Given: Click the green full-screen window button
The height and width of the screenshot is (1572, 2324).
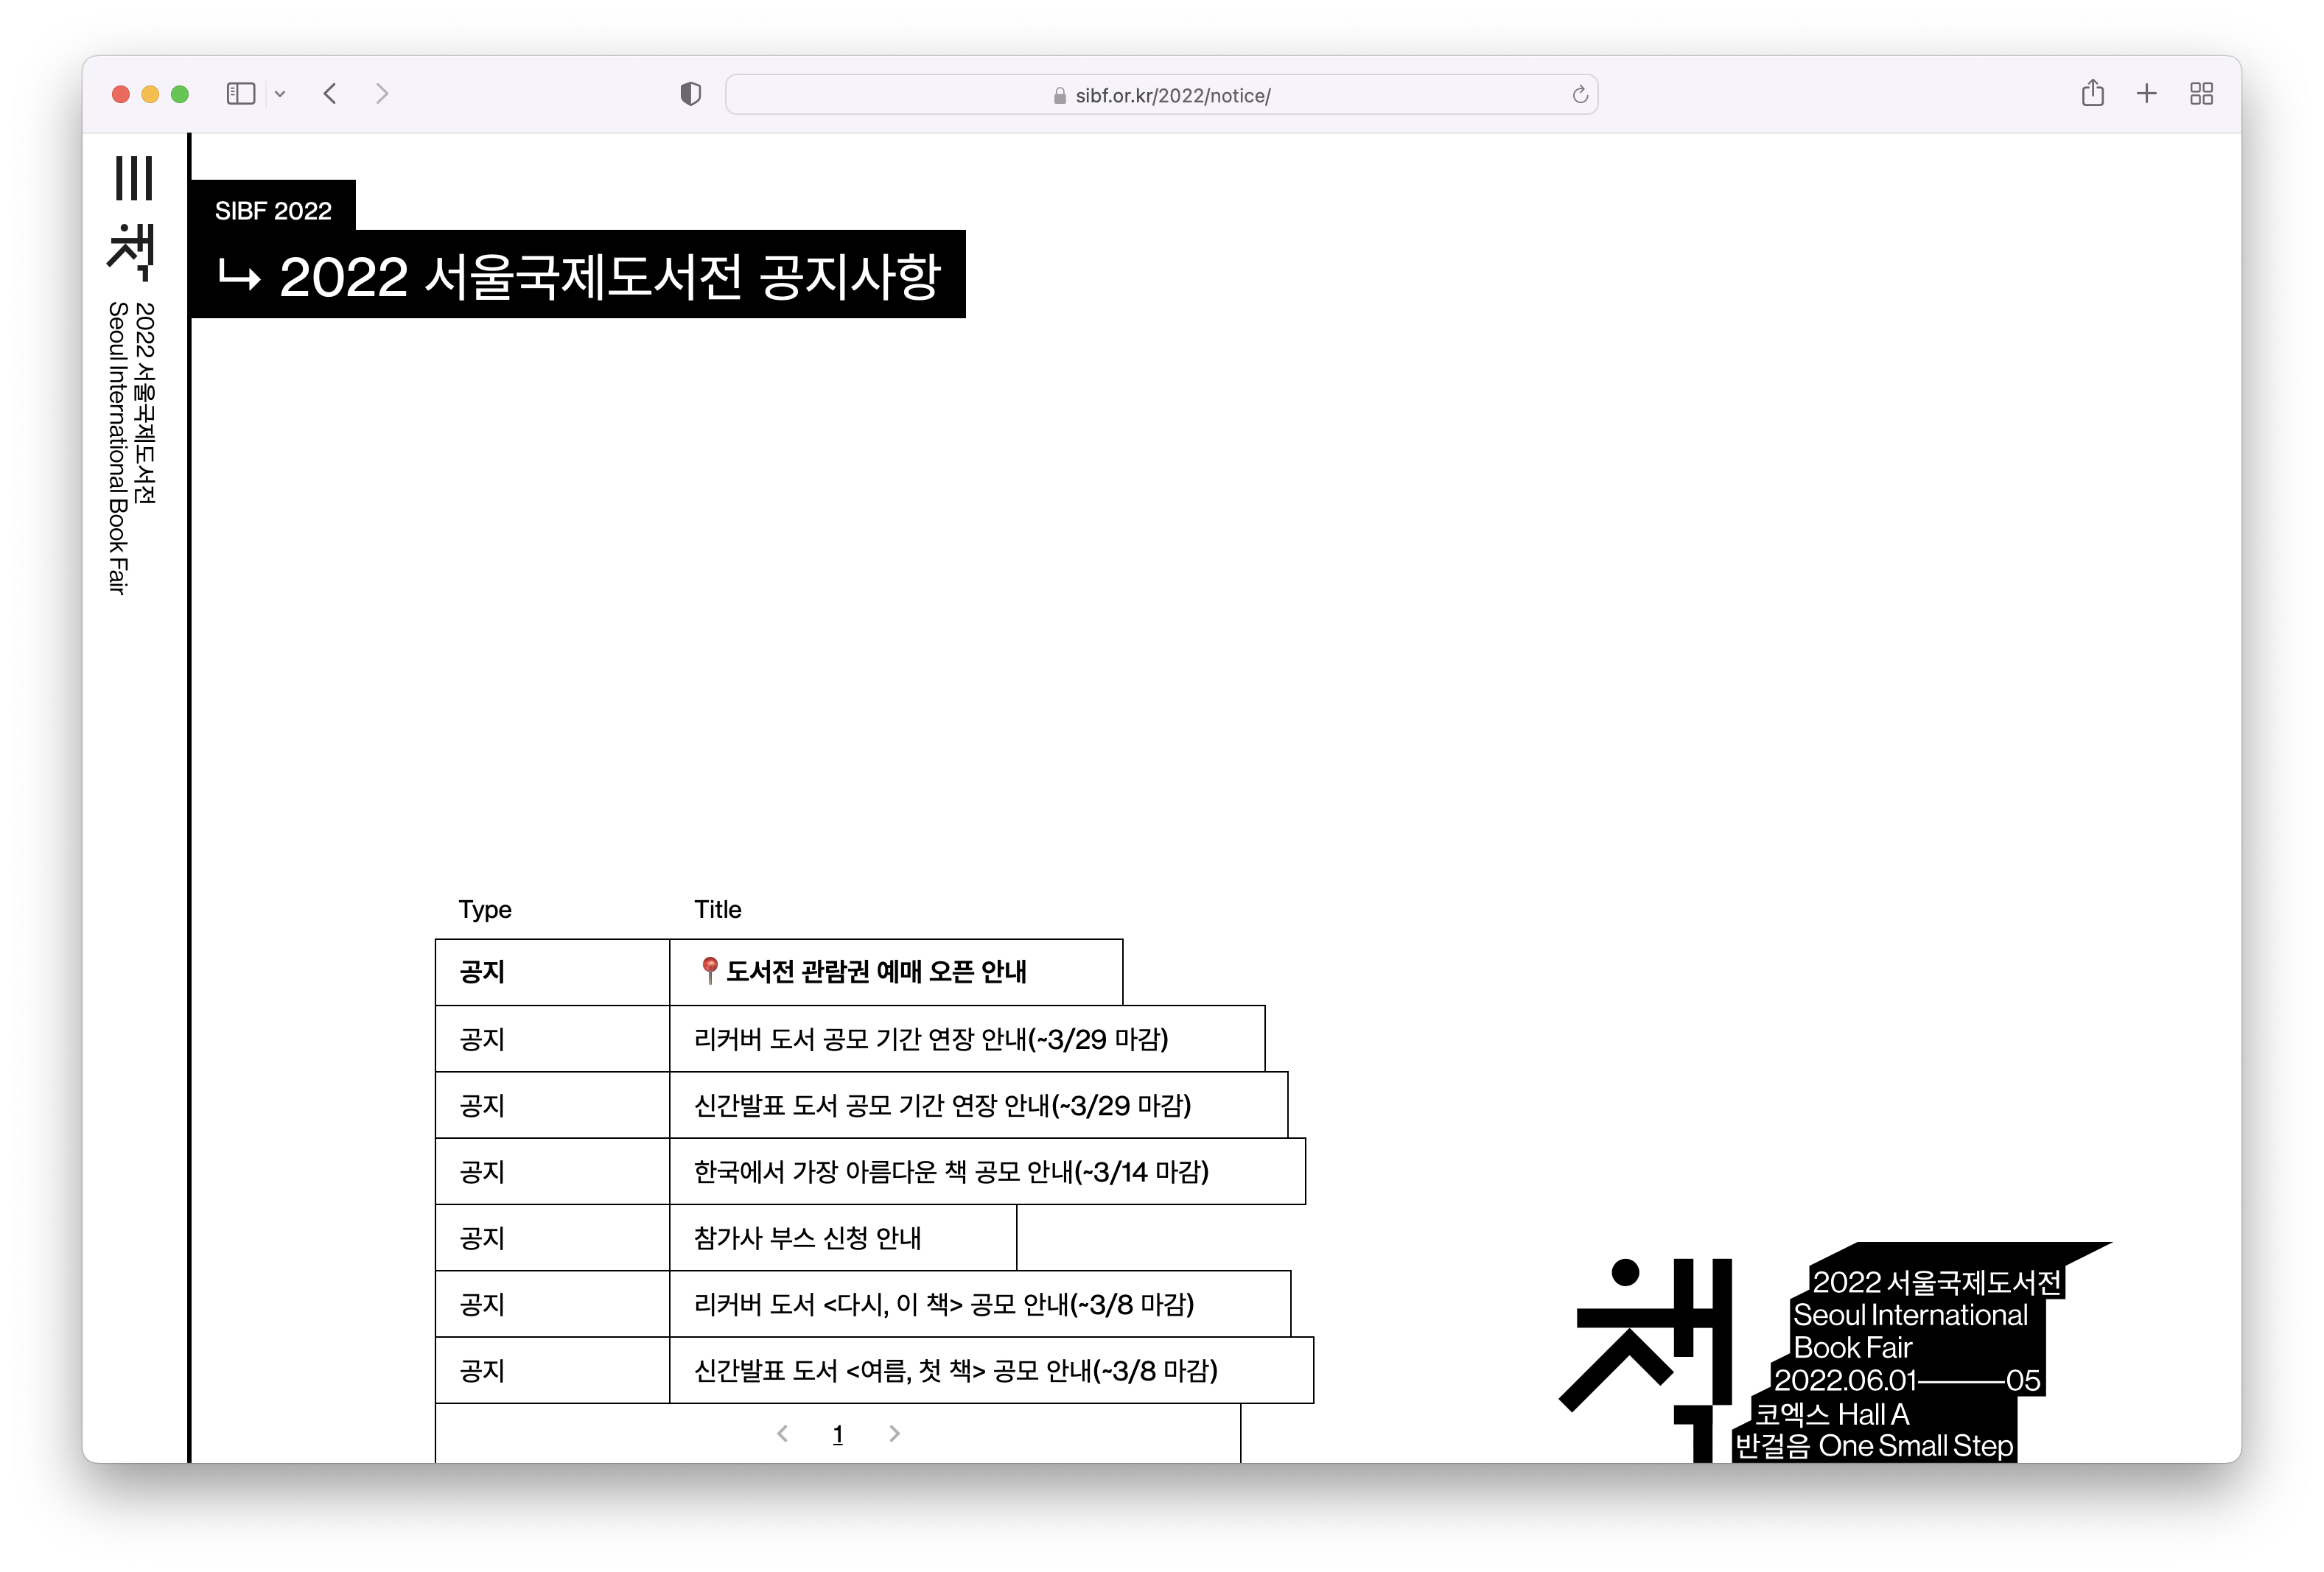Looking at the screenshot, I should (180, 94).
